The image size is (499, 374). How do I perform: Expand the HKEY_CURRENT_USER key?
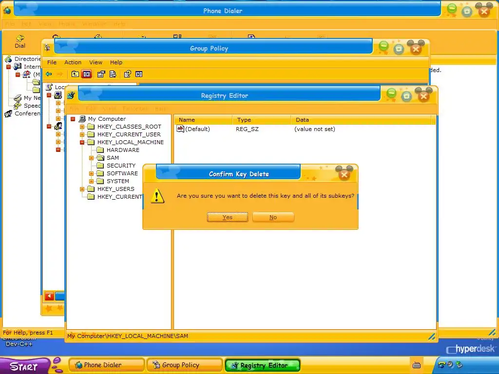click(x=82, y=134)
